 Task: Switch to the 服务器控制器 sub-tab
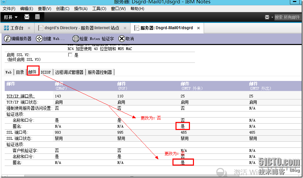tap(100, 72)
